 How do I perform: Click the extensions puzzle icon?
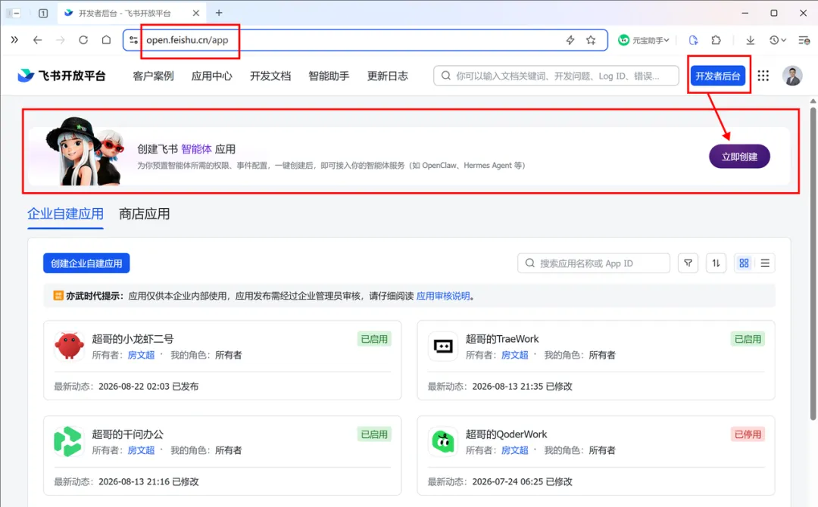click(x=717, y=40)
